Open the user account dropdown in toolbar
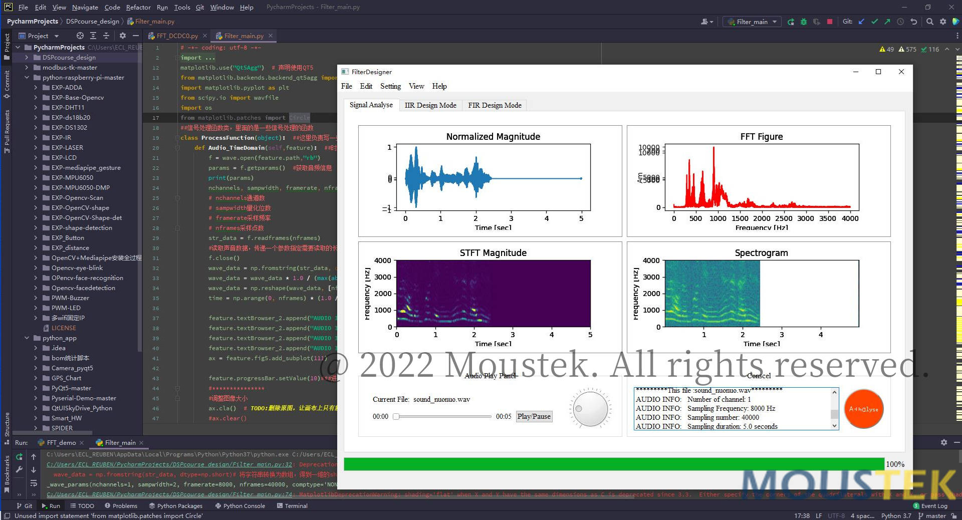Screen dimensions: 962x520 (707, 22)
